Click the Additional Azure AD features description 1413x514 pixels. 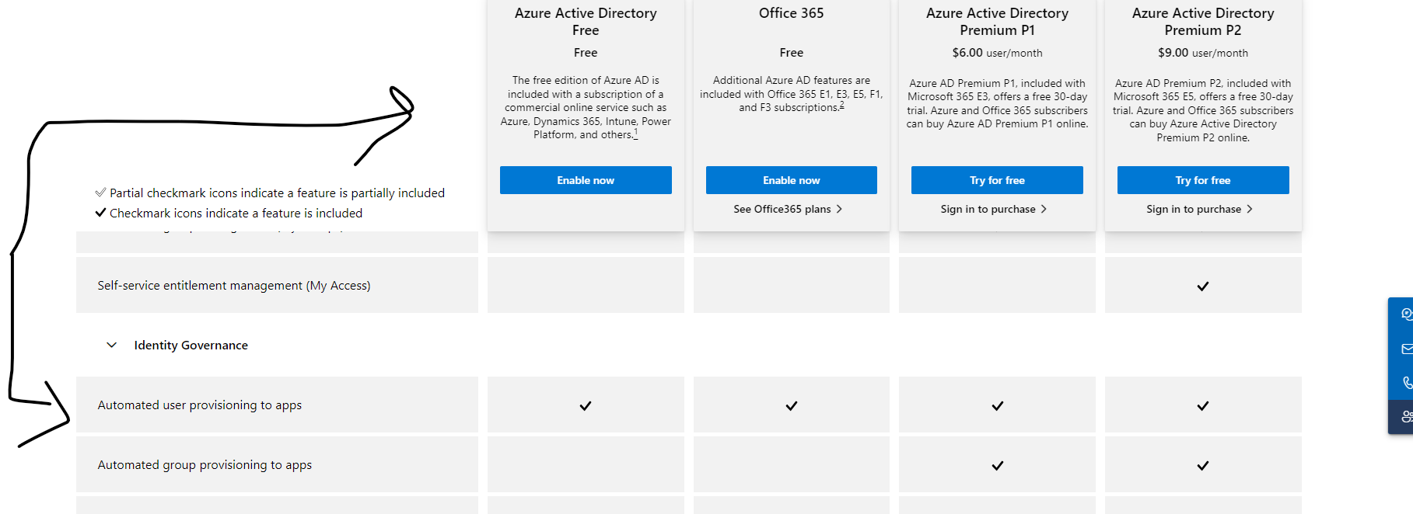click(792, 94)
